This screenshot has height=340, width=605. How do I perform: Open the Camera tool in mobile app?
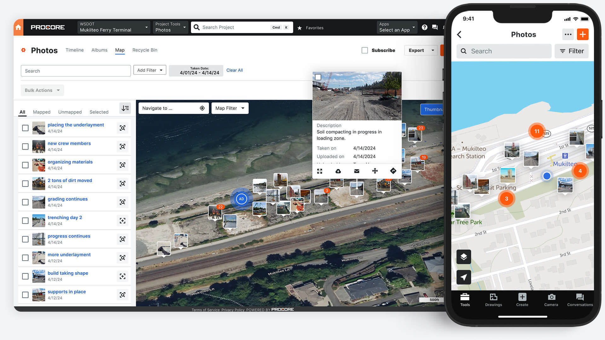point(551,299)
